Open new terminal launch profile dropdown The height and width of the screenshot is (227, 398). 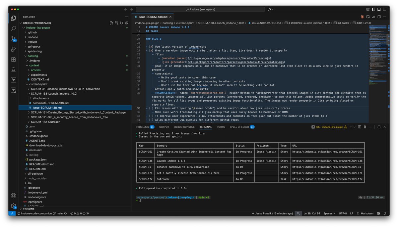click(x=354, y=127)
